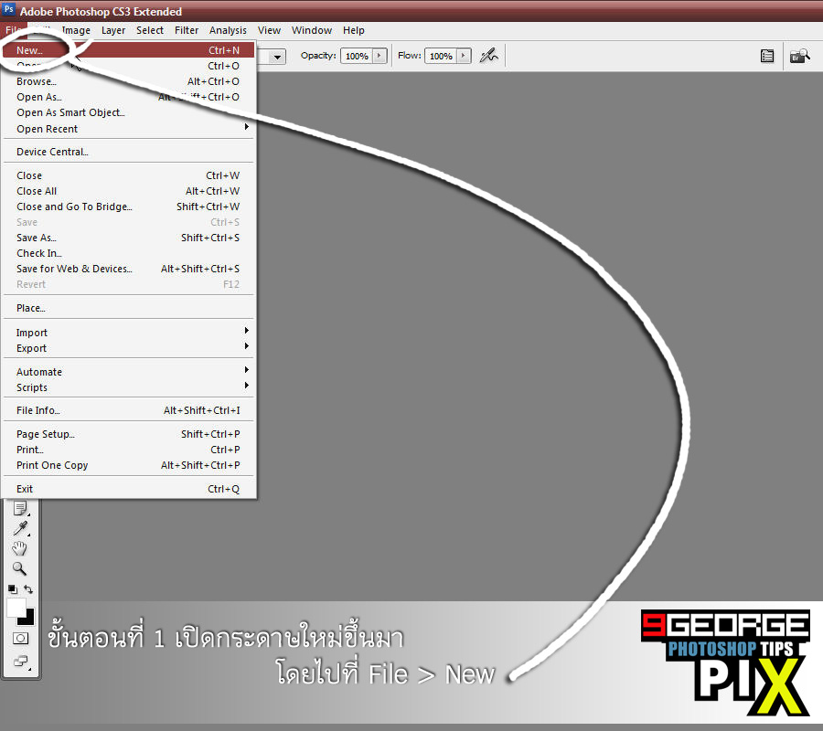
Task: Select Print... in the File menu
Action: pos(129,450)
